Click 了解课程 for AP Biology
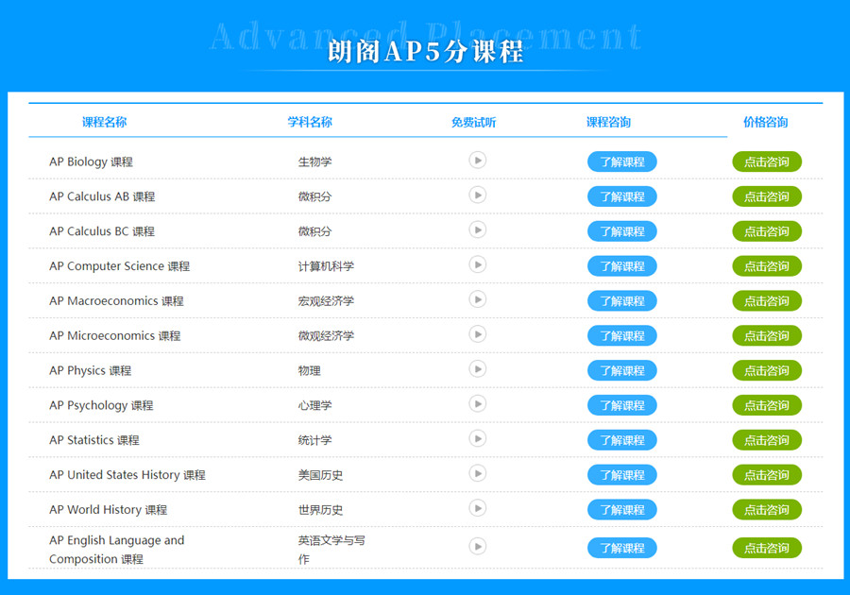Image resolution: width=850 pixels, height=595 pixels. 621,161
